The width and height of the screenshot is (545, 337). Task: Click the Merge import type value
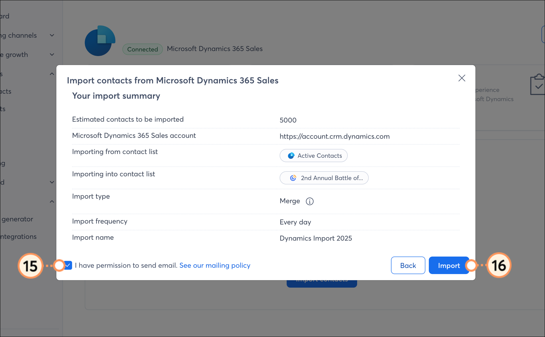coord(290,201)
